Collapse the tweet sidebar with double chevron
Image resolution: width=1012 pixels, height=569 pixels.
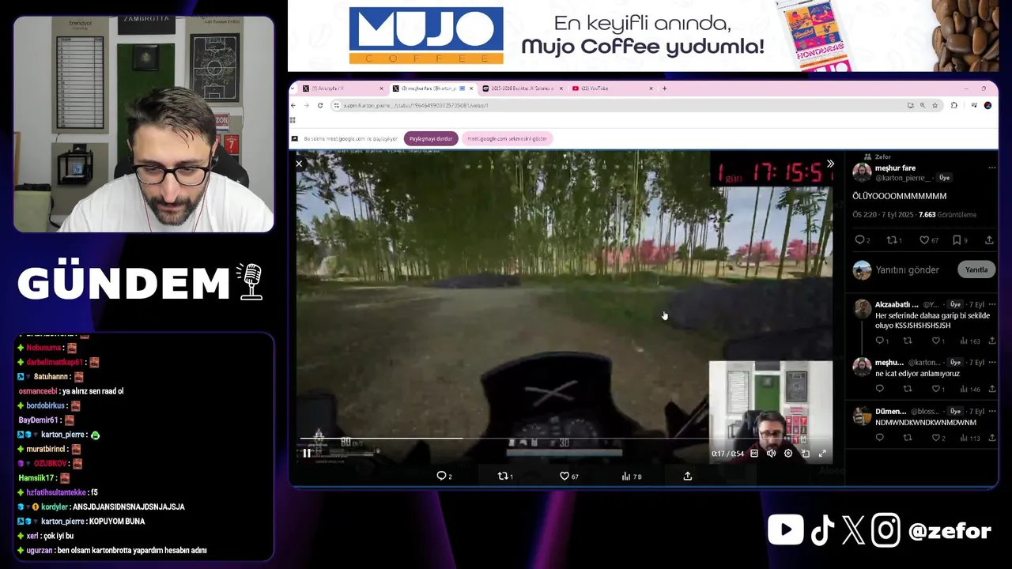tap(830, 164)
